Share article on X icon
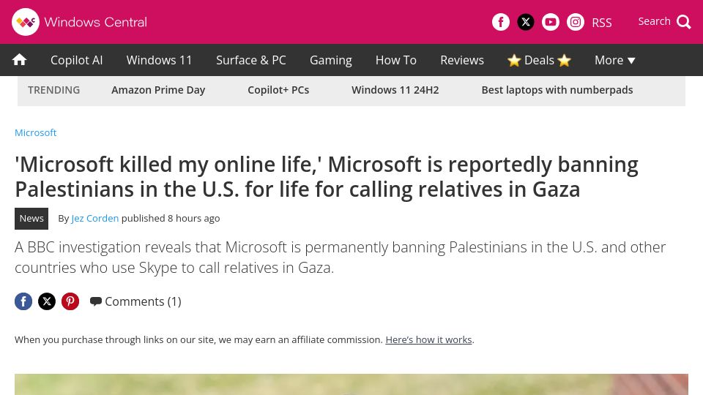Screen dimensions: 703x395 [x=47, y=301]
